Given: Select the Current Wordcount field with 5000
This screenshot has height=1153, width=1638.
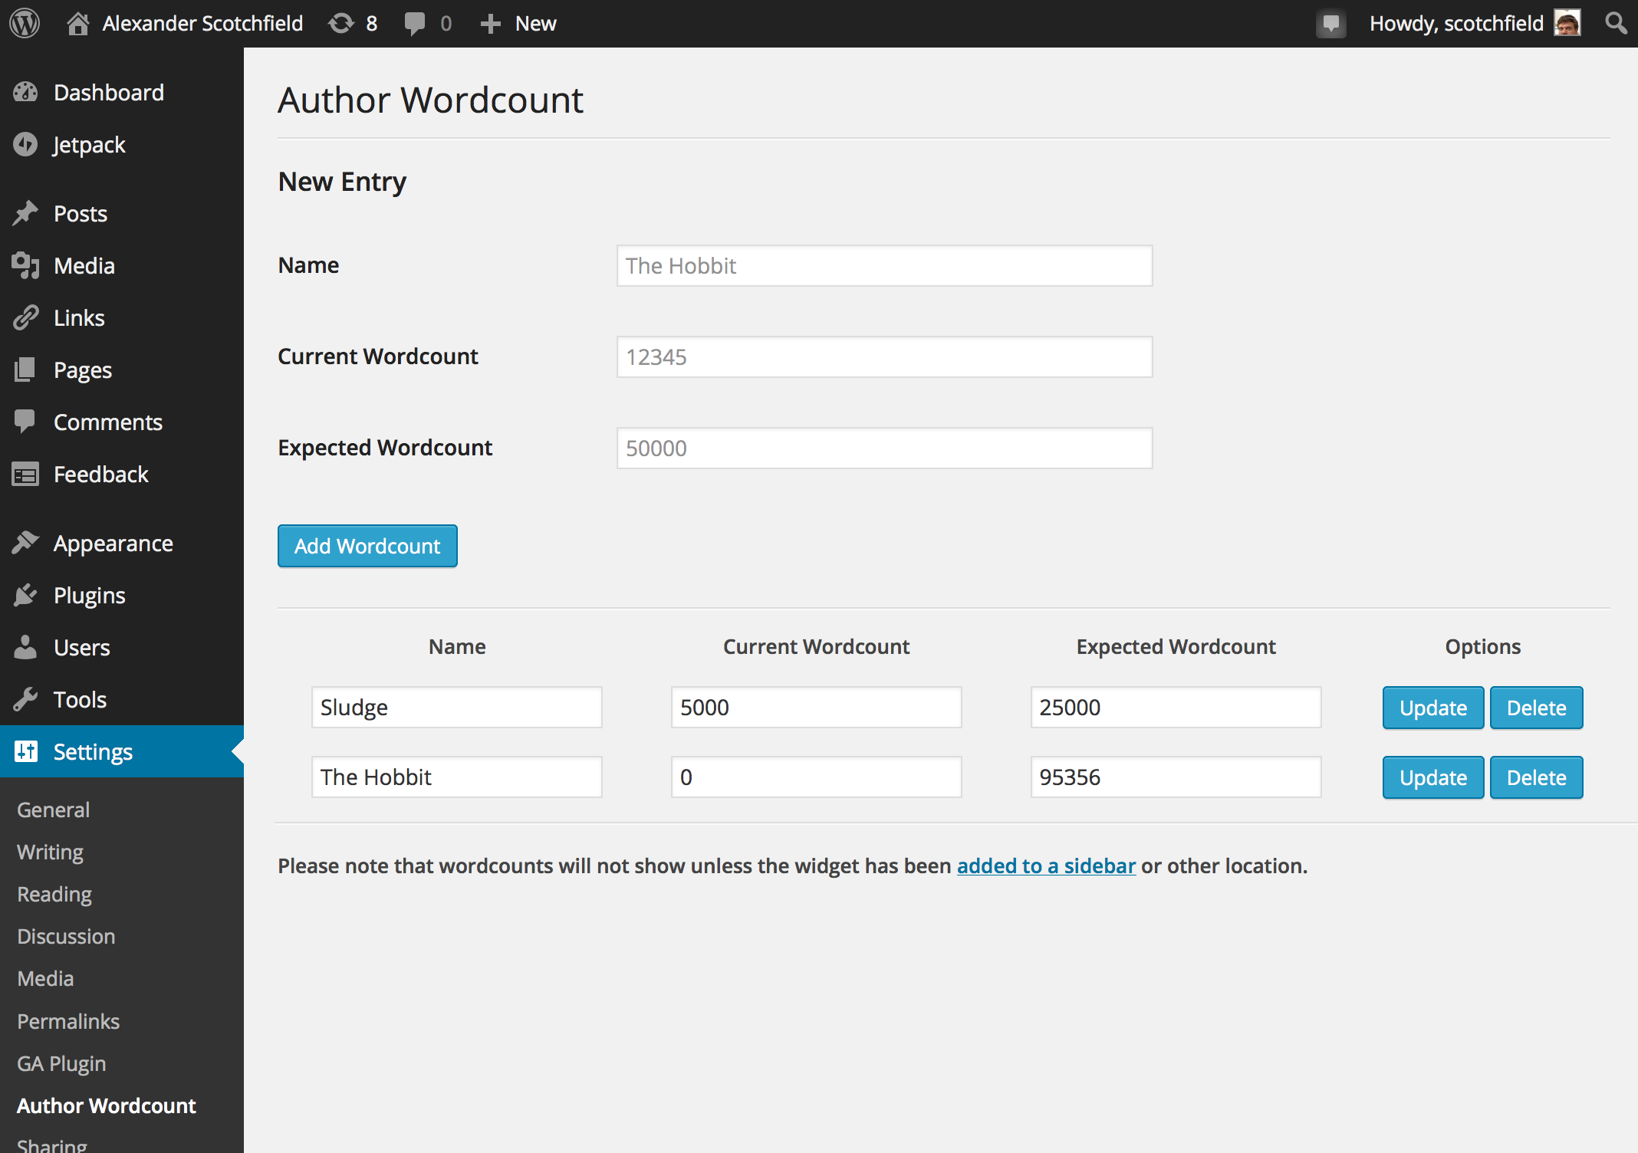Looking at the screenshot, I should pos(816,707).
